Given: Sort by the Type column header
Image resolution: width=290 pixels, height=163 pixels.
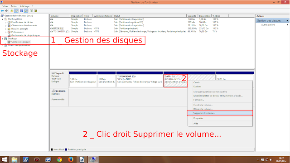Looking at the screenshot, I should coord(87,16).
